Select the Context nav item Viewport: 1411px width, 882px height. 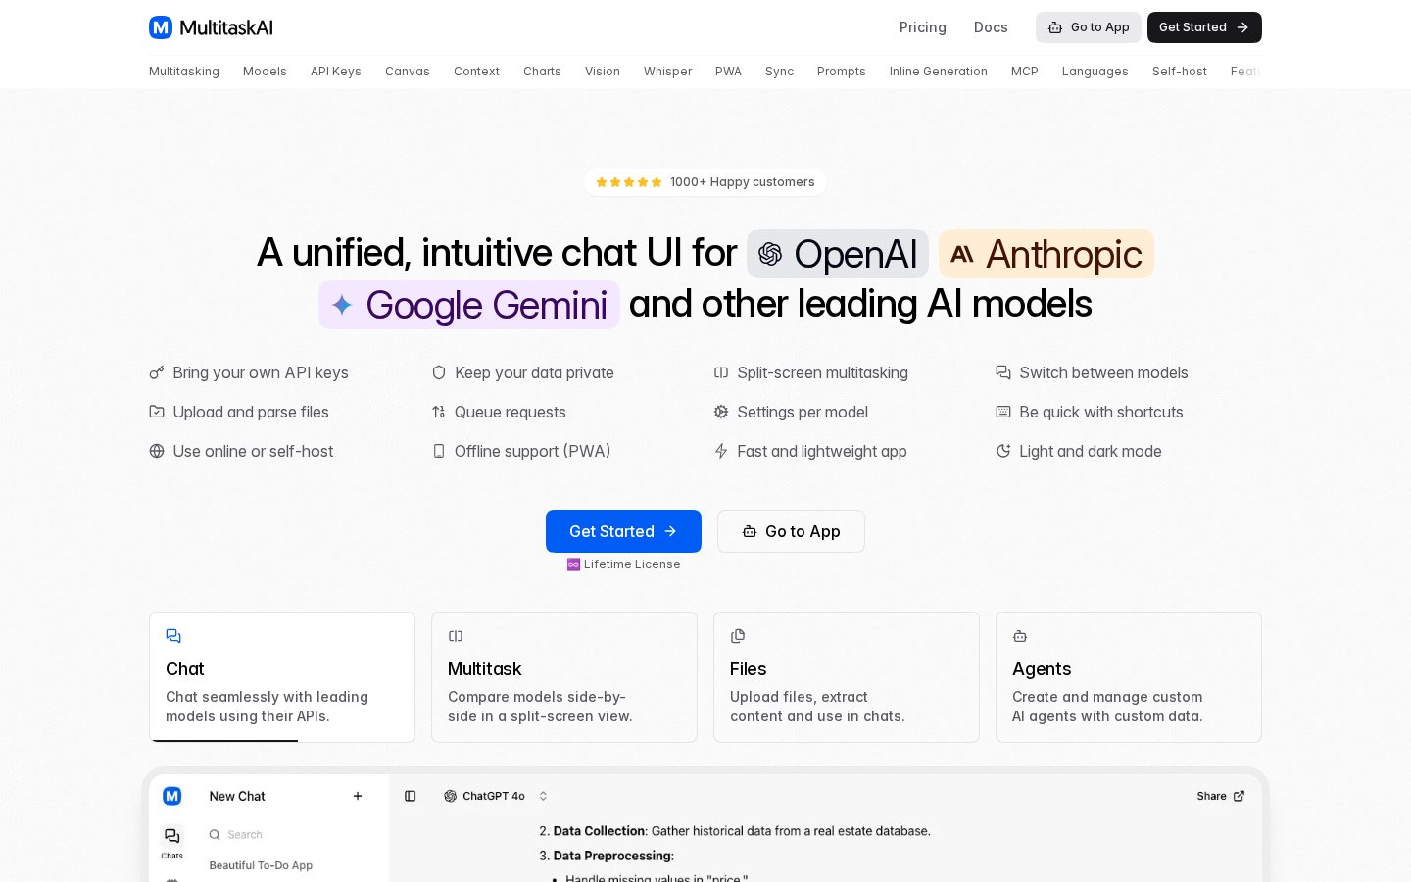coord(476,72)
